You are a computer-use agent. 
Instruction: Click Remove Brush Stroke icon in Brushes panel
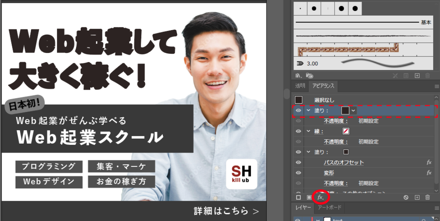coord(395,75)
